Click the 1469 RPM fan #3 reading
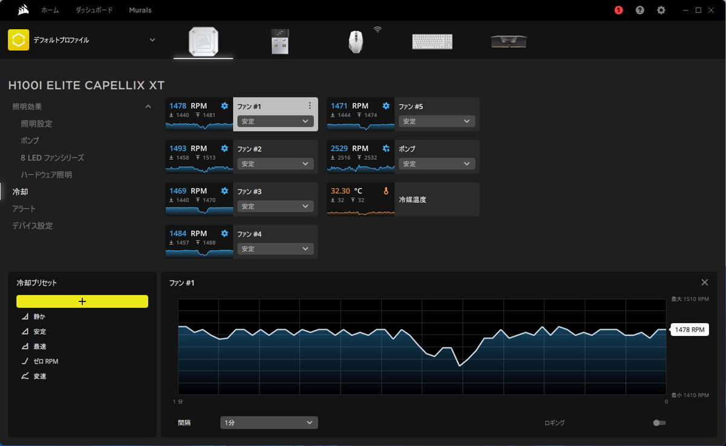 tap(188, 191)
